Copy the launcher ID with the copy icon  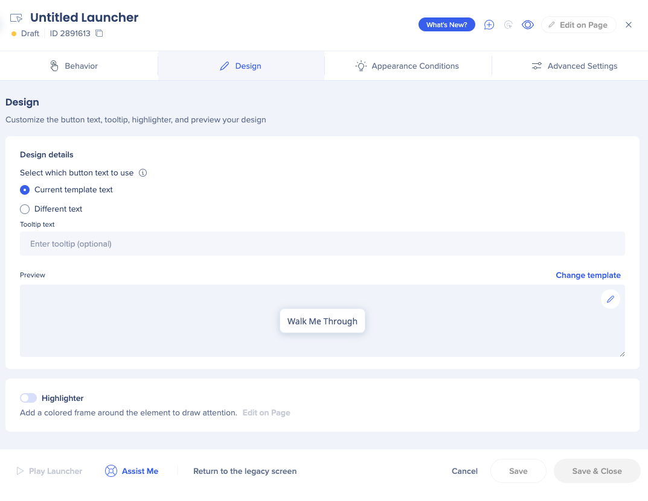pyautogui.click(x=99, y=33)
